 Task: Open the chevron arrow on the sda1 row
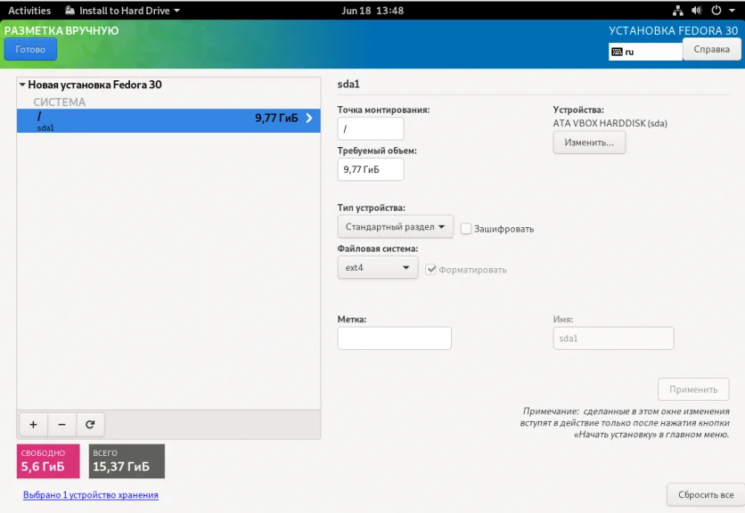[309, 118]
